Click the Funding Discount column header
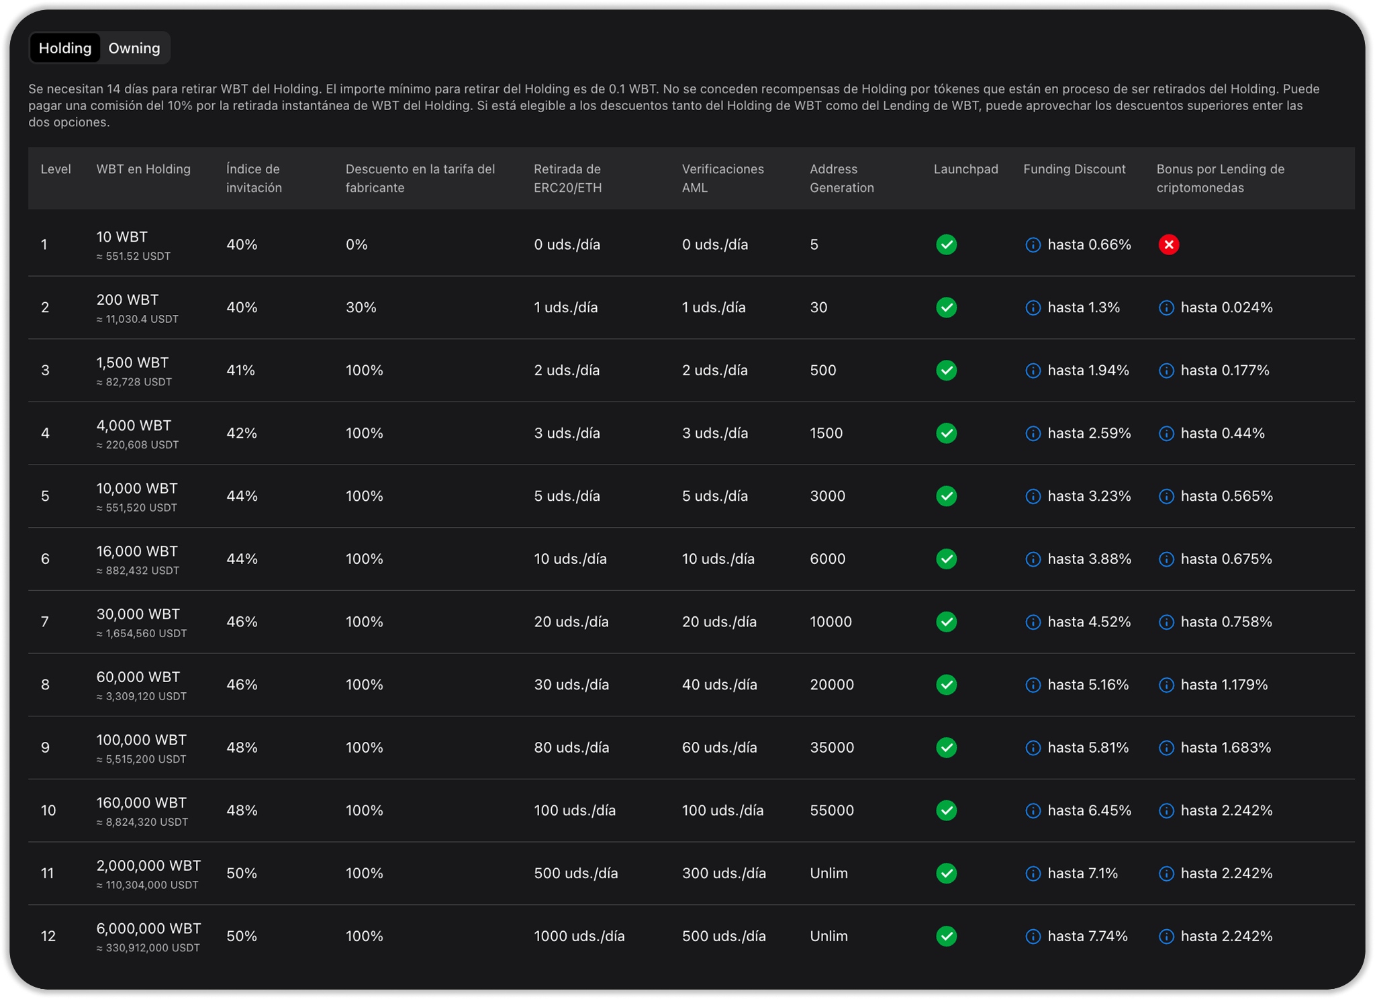 pos(1074,169)
